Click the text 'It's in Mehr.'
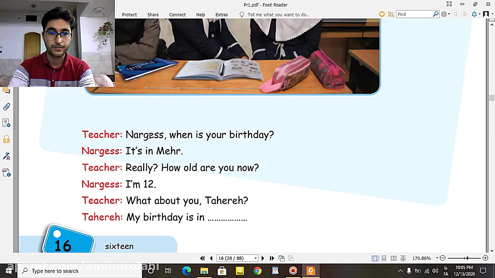This screenshot has height=278, width=495. [x=154, y=151]
